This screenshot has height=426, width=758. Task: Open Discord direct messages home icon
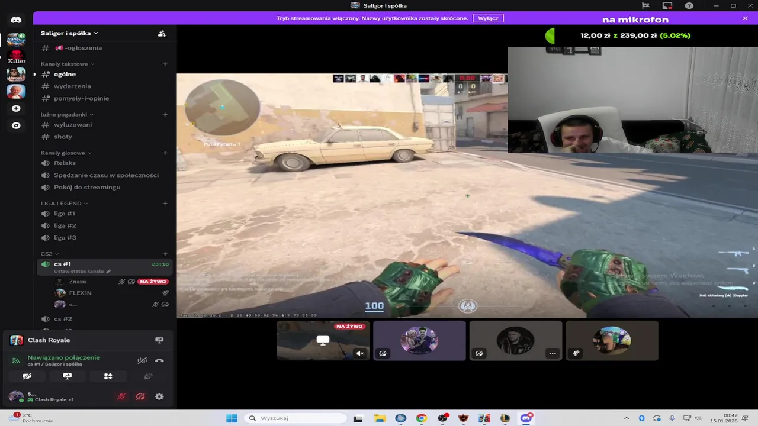(16, 20)
